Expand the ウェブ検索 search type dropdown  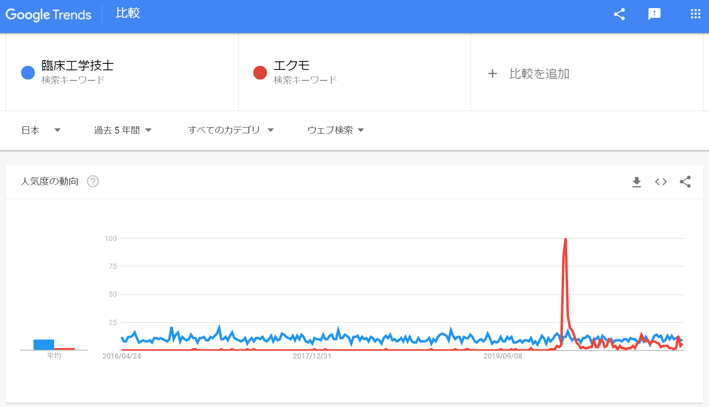[336, 130]
